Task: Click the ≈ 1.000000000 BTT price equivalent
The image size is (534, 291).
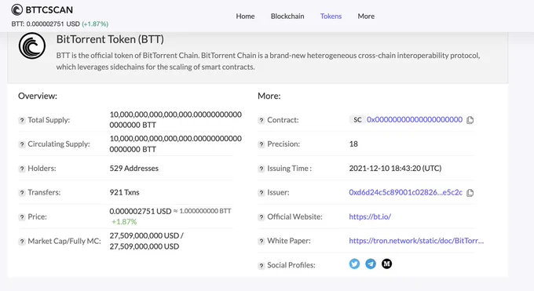Action: click(203, 211)
